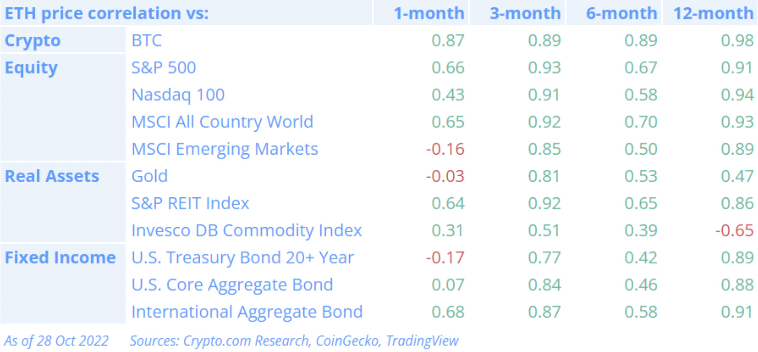This screenshot has width=758, height=352.
Task: Click Invesco DB Commodity Index label
Action: [246, 231]
